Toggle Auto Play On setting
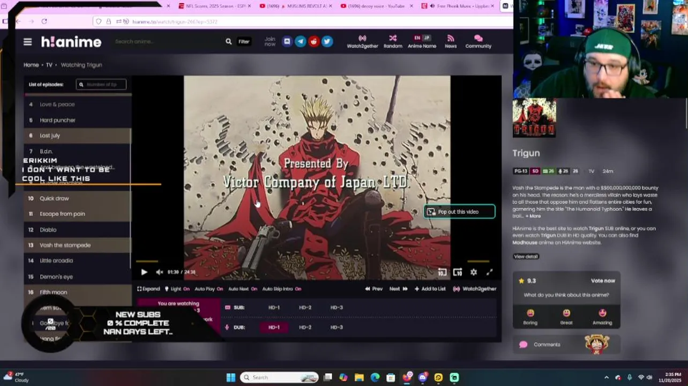688x386 pixels. [x=208, y=289]
